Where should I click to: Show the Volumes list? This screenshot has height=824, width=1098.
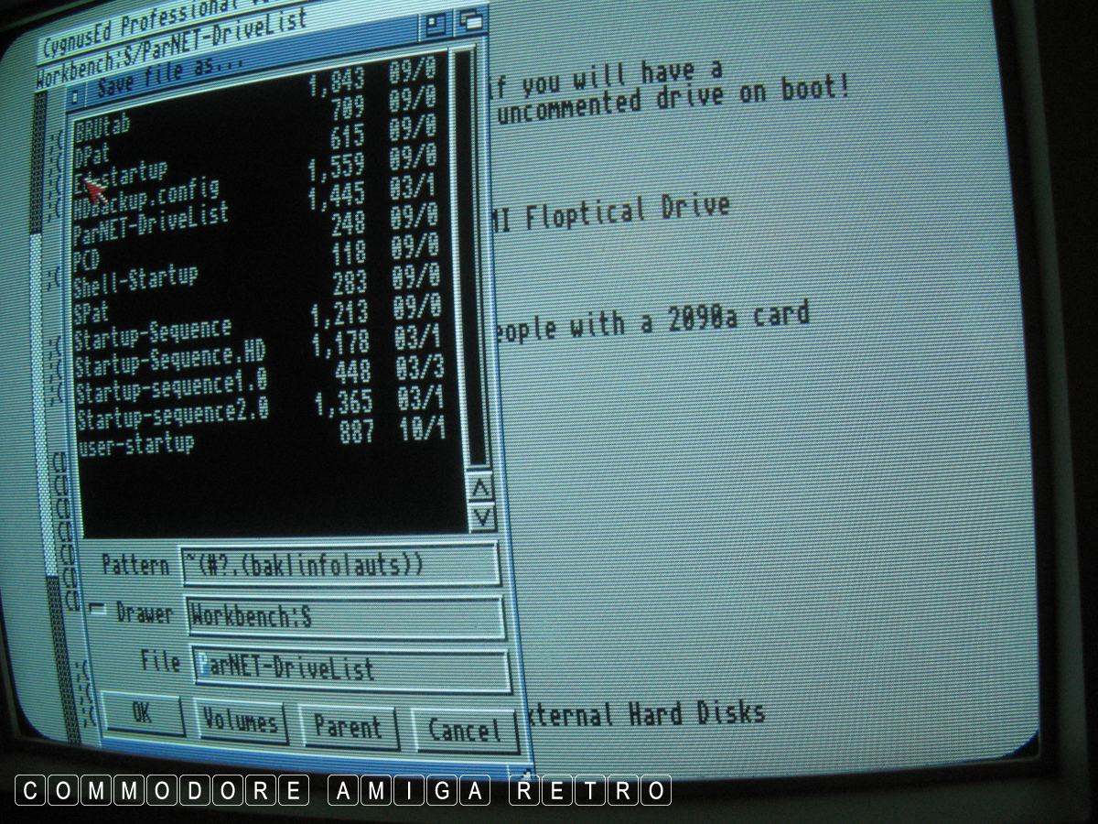coord(241,721)
